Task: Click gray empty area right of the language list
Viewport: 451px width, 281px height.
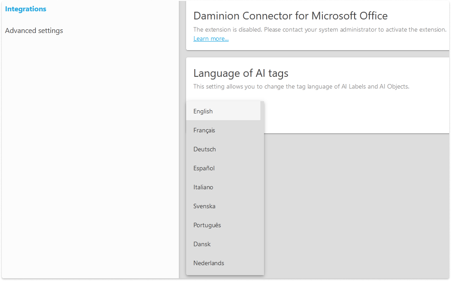Action: point(353,203)
